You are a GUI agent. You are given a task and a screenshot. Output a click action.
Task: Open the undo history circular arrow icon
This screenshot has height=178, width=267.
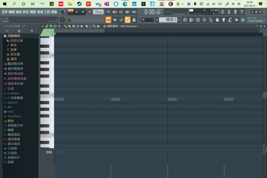(222, 12)
